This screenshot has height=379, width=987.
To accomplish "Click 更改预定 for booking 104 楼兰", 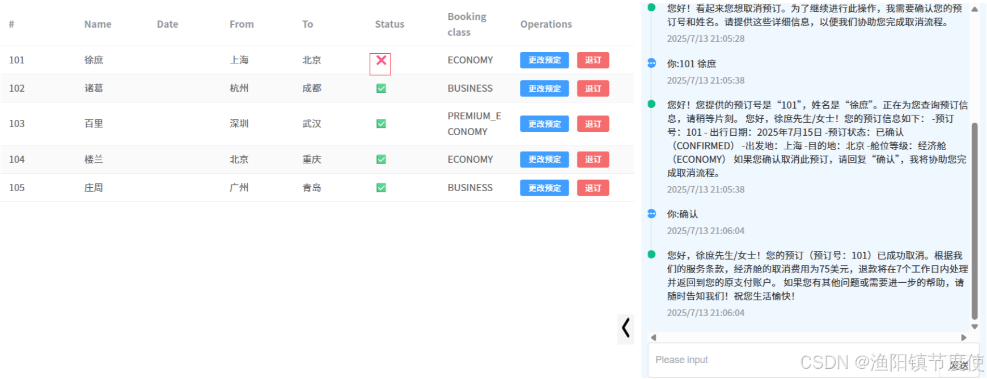I will coord(544,160).
